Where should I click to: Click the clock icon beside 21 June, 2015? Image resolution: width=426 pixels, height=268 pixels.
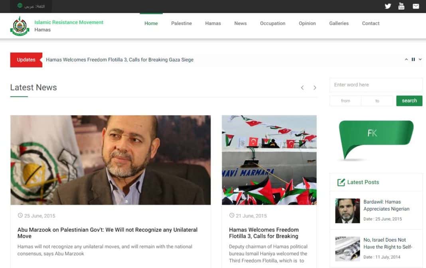[x=232, y=215]
